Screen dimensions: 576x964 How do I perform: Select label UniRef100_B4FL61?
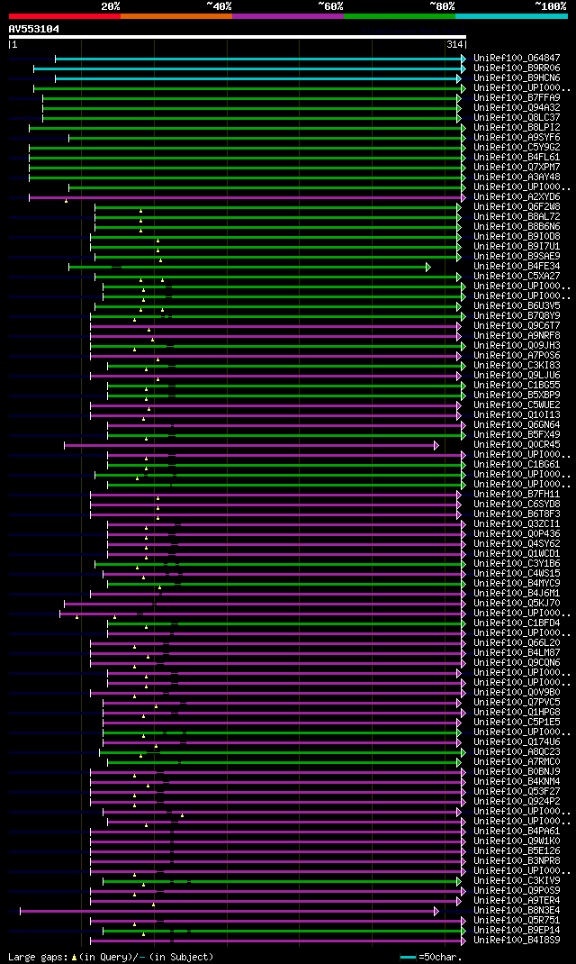(517, 158)
